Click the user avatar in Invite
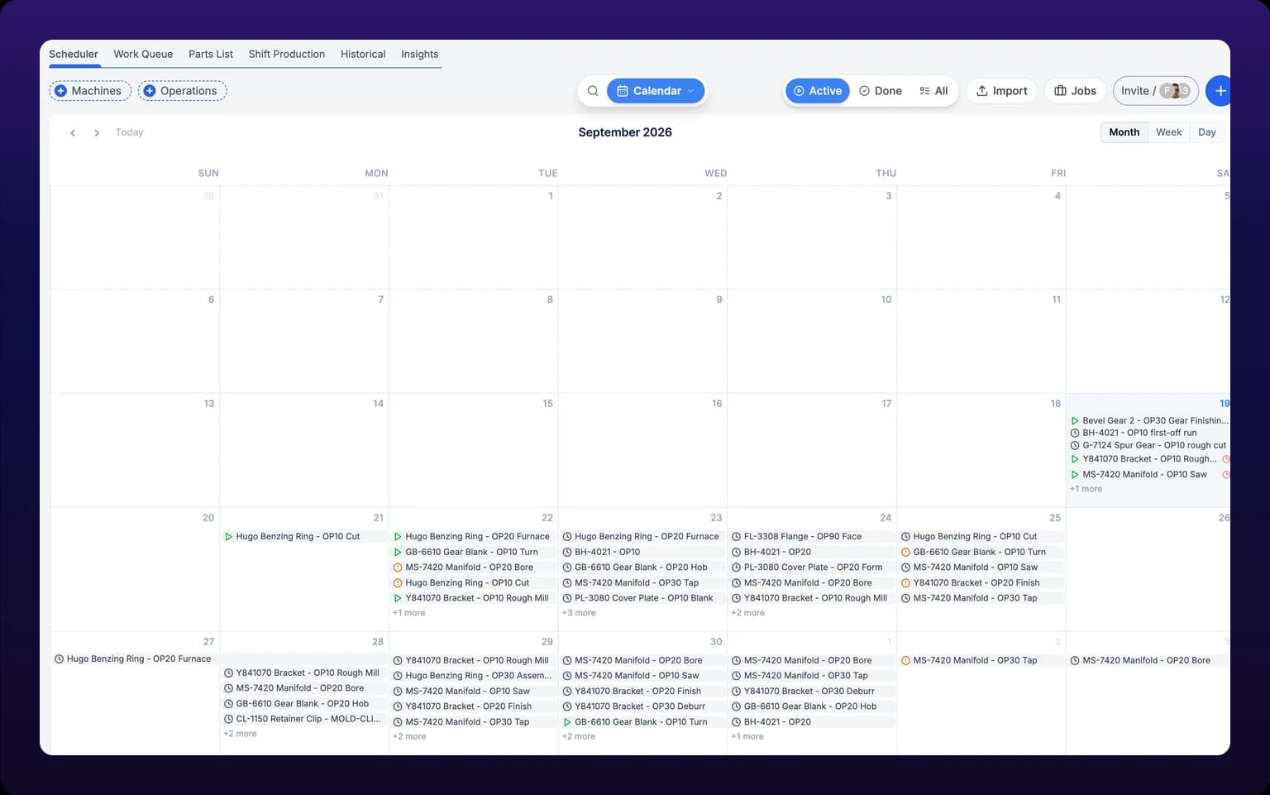This screenshot has height=795, width=1270. (1174, 91)
